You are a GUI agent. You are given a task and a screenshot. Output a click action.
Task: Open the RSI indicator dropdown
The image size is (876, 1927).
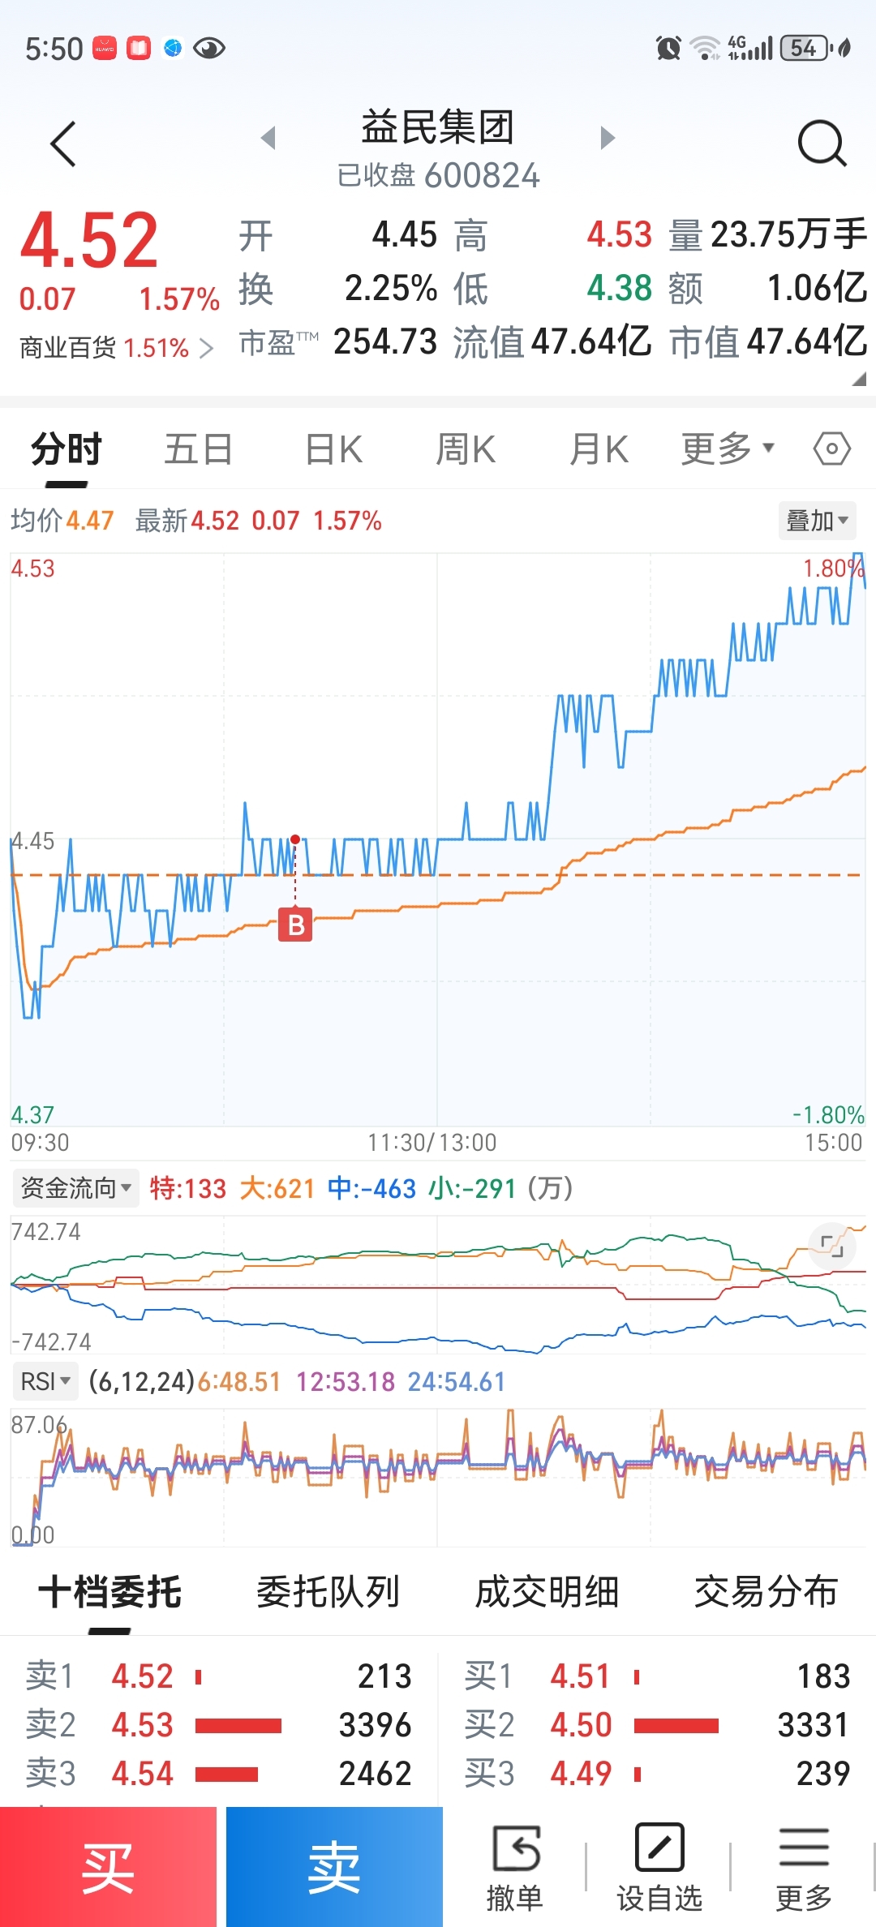[46, 1381]
